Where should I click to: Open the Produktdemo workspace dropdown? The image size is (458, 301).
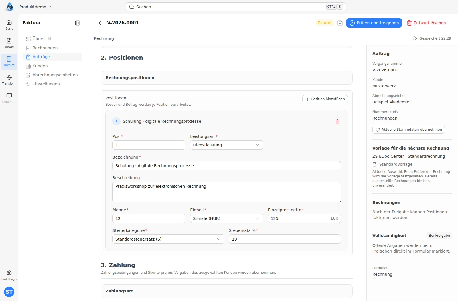click(x=35, y=7)
